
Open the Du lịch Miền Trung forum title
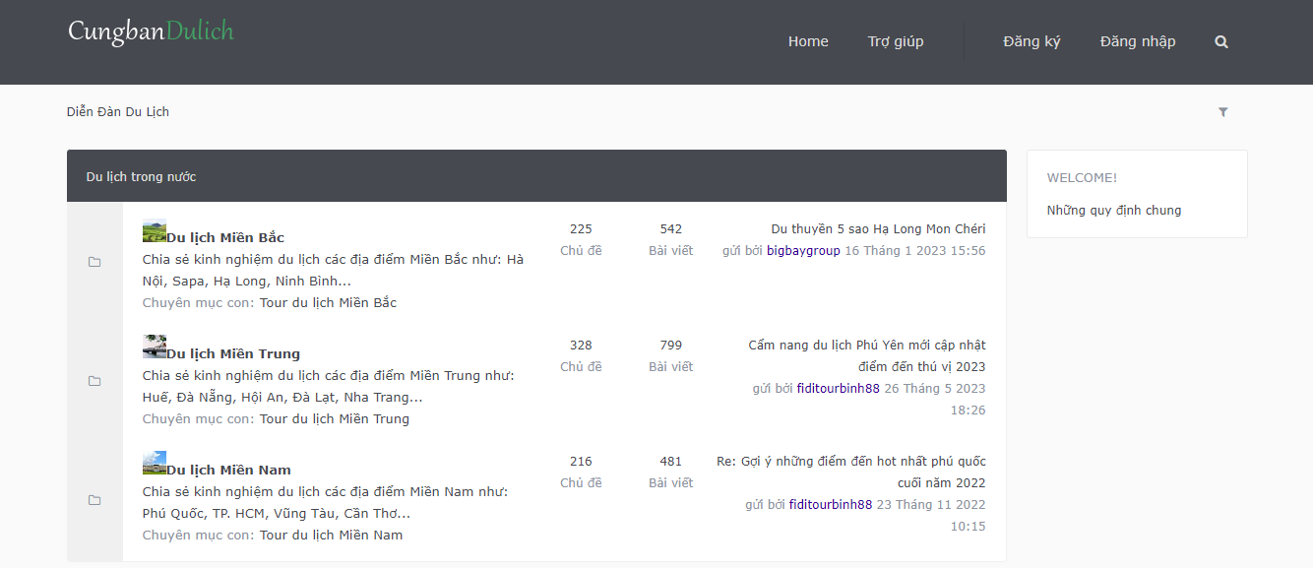(233, 353)
